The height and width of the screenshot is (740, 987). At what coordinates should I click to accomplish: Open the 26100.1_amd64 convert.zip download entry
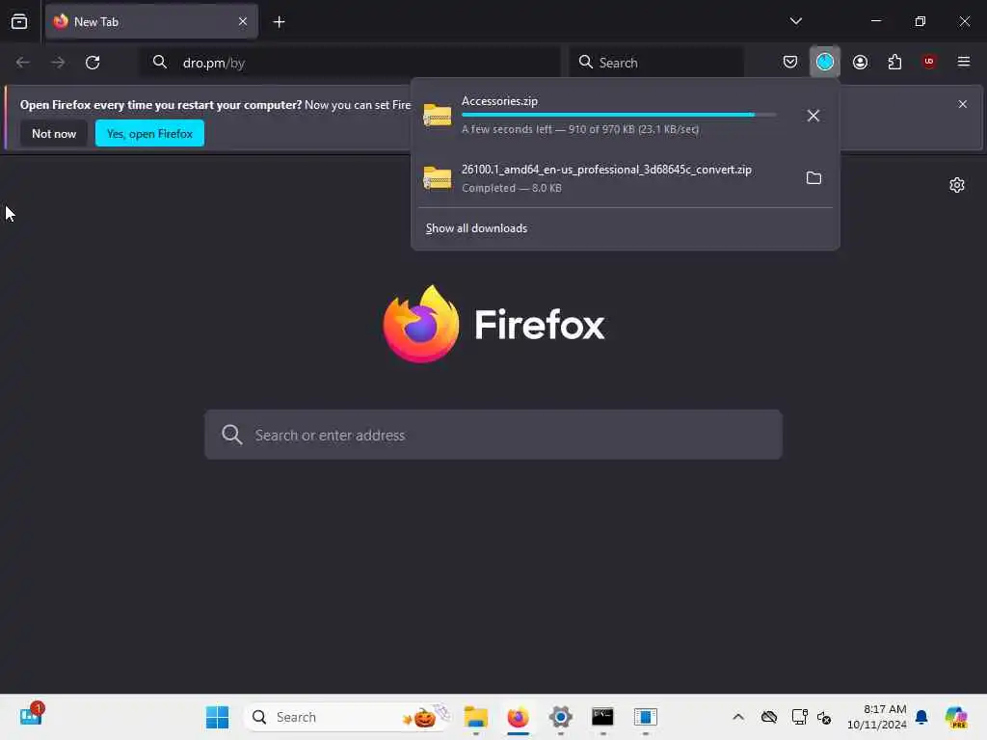[x=605, y=178]
